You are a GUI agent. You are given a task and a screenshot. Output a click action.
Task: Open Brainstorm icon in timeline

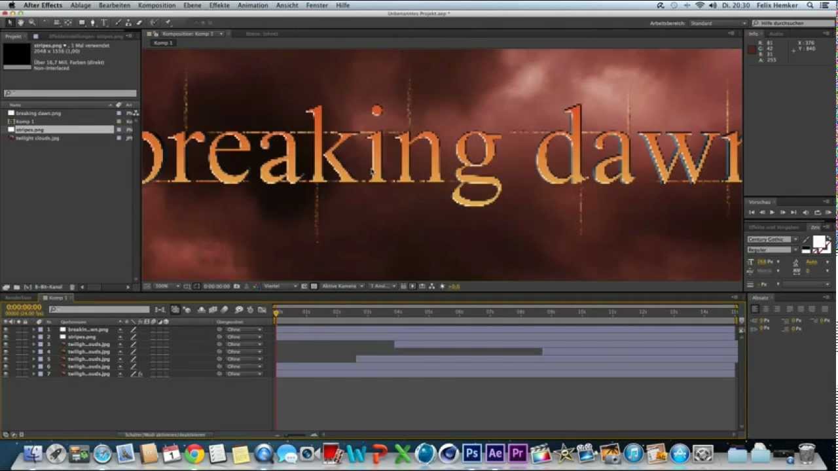click(x=239, y=309)
